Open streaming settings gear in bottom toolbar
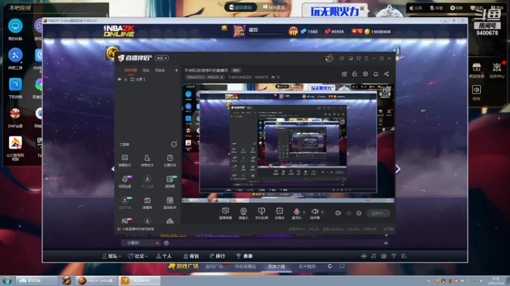Screen dimensions: 510x286 (359, 213)
